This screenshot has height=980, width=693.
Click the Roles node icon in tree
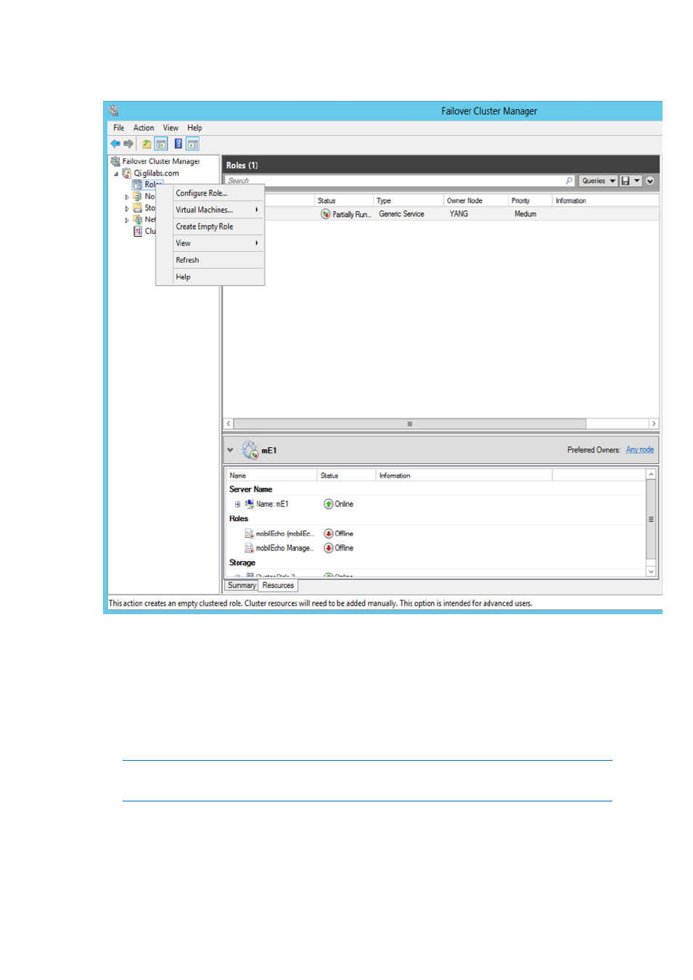point(137,184)
